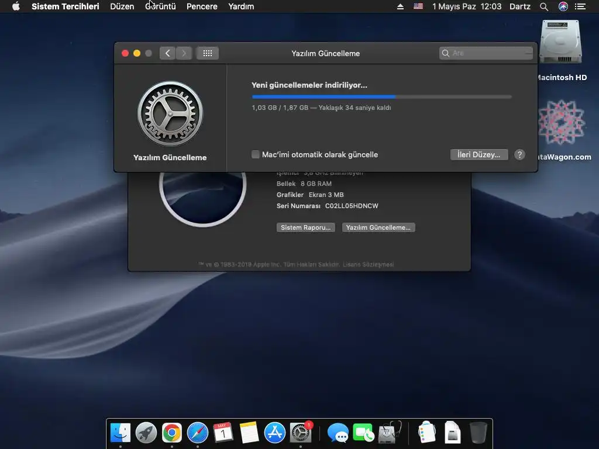
Task: Open the Görüntü menu
Action: click(160, 6)
